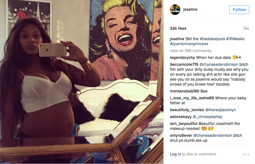Image resolution: width=255 pixels, height=164 pixels.
Task: Open the first @chynasaderobinson mention
Action: click(x=219, y=64)
